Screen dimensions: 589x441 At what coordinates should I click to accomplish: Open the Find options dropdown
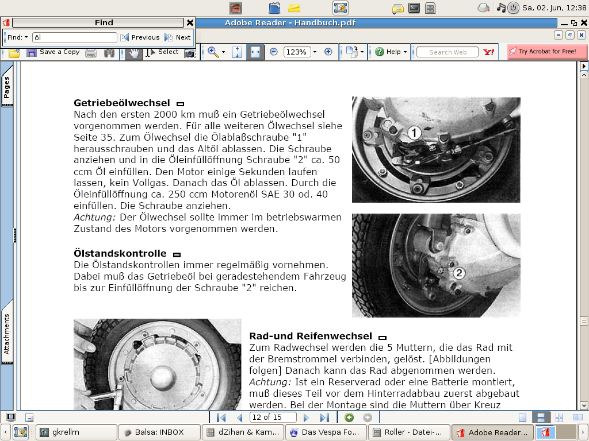click(18, 37)
